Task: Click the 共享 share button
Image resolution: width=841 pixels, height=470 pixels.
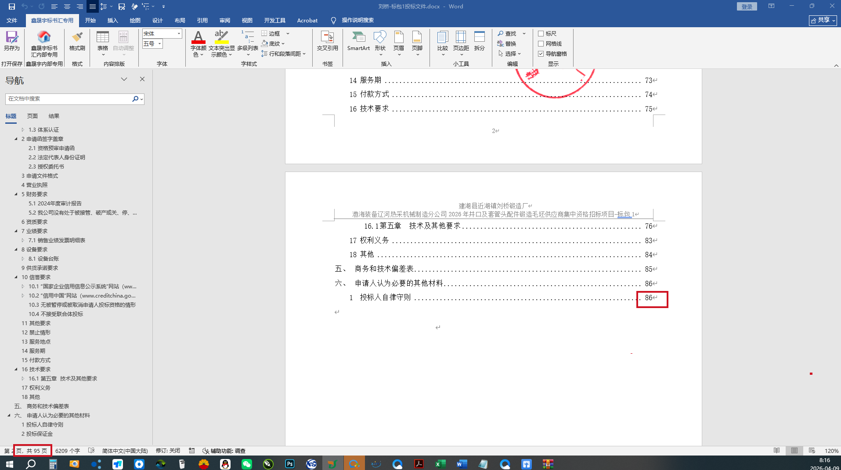Action: pos(823,20)
